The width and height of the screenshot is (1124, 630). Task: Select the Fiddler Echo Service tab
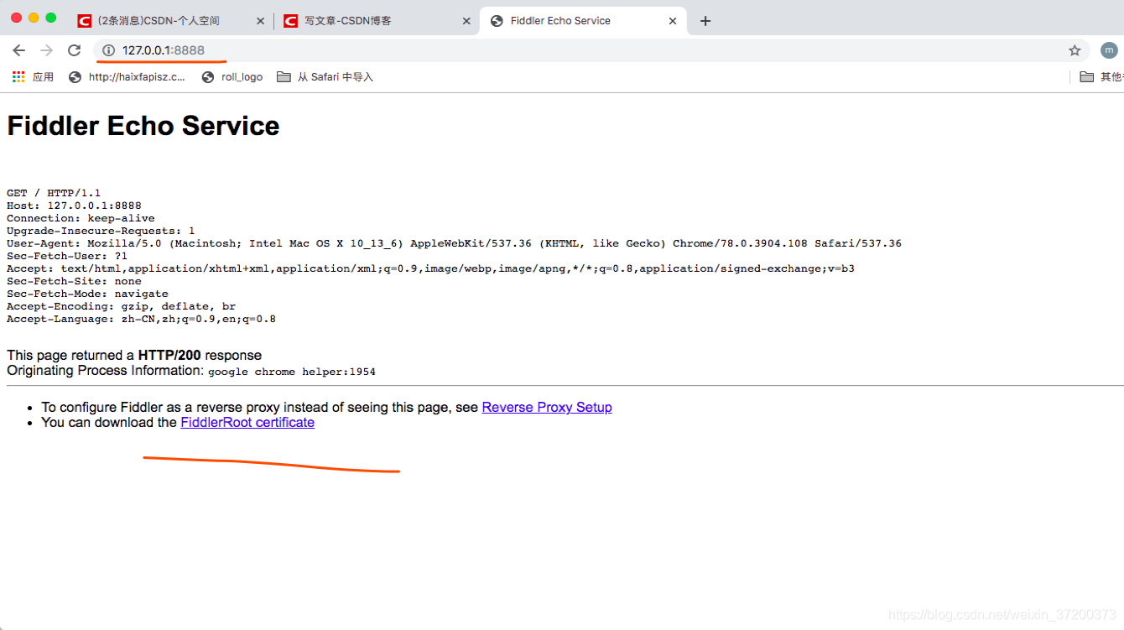(583, 21)
